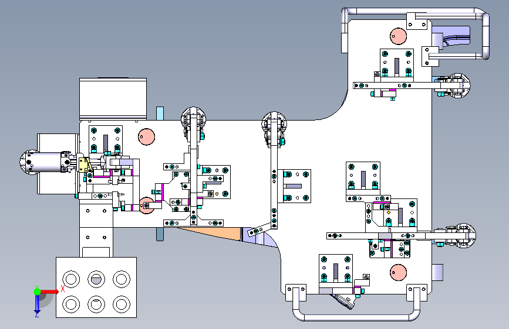This screenshot has height=329, width=509.
Task: Select the orange triangular wedge part
Action: (214, 233)
